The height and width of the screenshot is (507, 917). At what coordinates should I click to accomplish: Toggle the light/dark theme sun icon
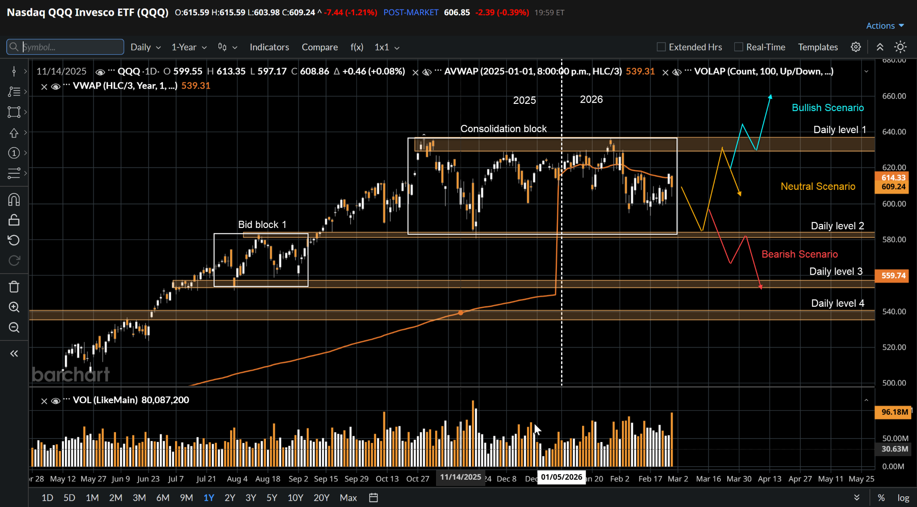tap(900, 47)
